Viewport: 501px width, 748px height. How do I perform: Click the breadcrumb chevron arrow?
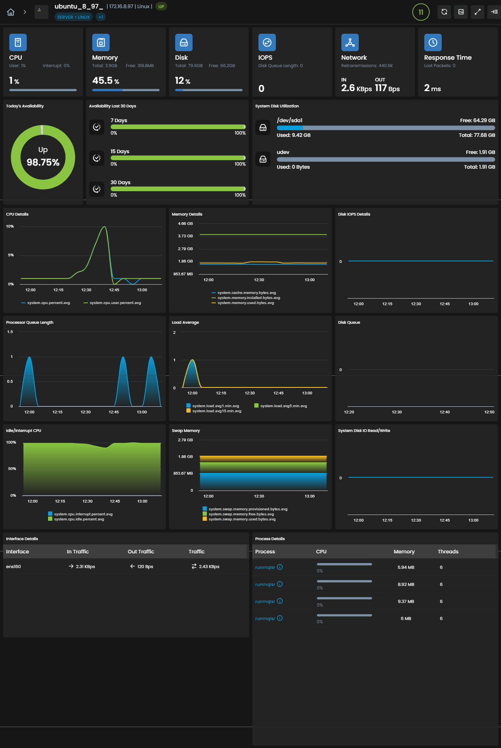pyautogui.click(x=25, y=12)
